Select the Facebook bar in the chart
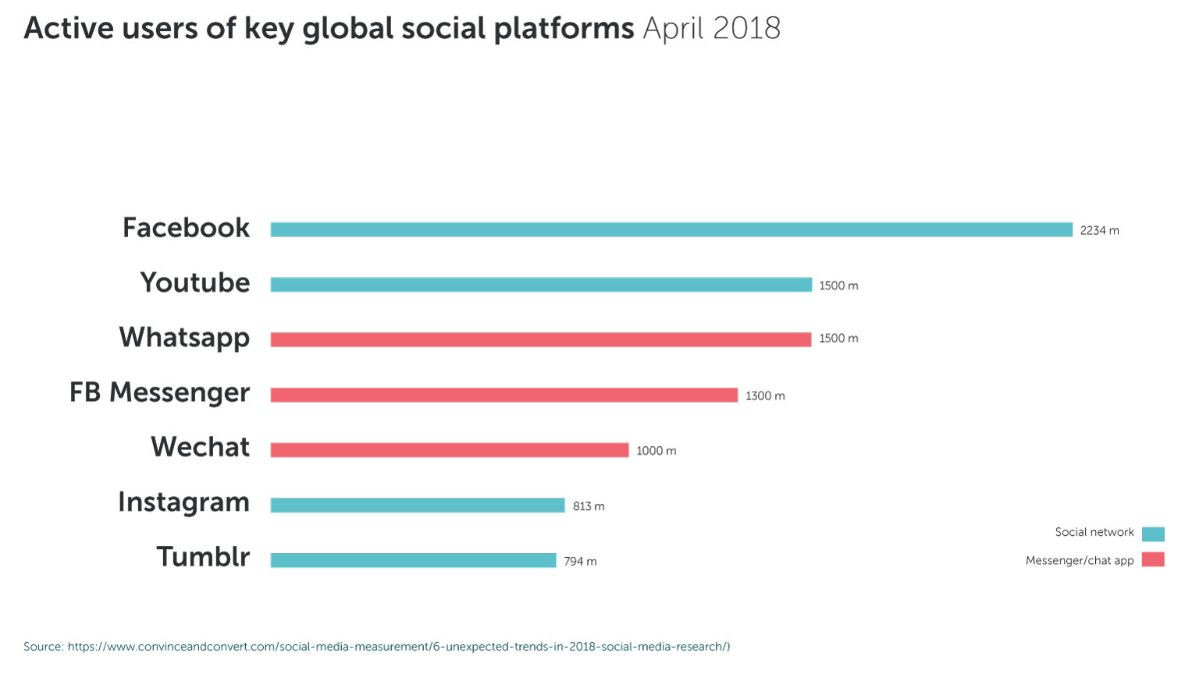The height and width of the screenshot is (674, 1199). coord(671,230)
